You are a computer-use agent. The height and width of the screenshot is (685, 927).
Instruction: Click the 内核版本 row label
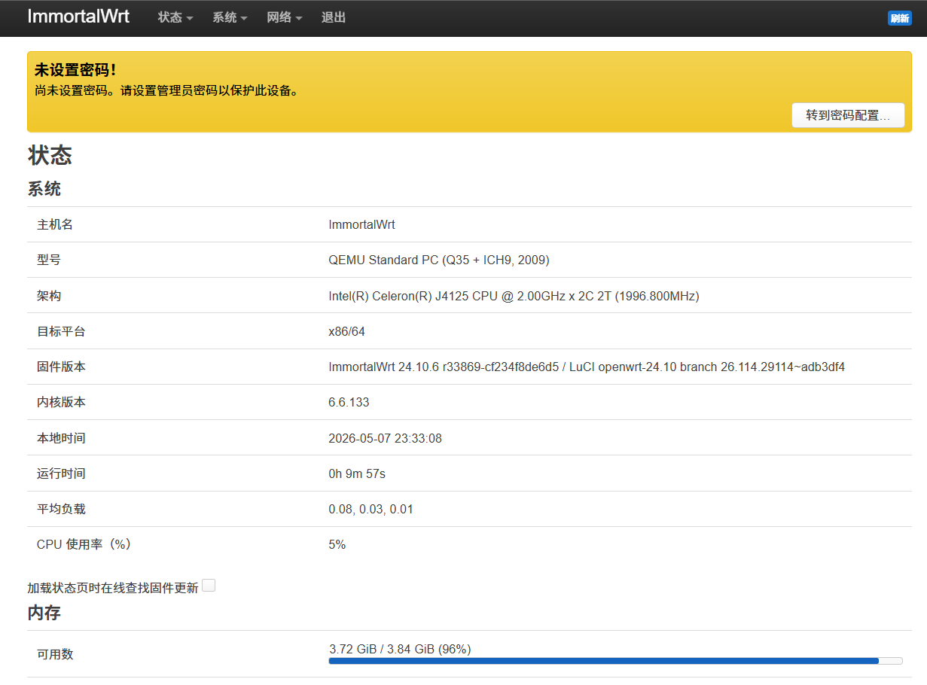point(61,402)
